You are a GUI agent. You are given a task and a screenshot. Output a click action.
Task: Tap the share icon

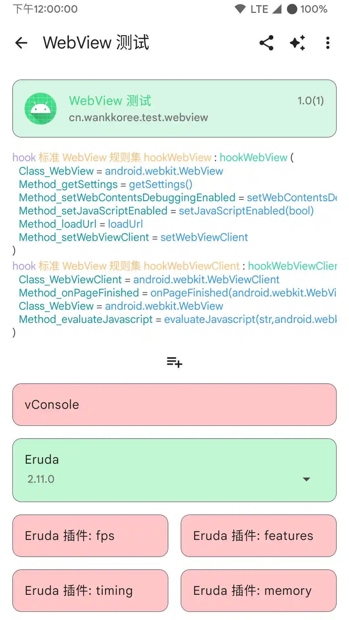(267, 43)
